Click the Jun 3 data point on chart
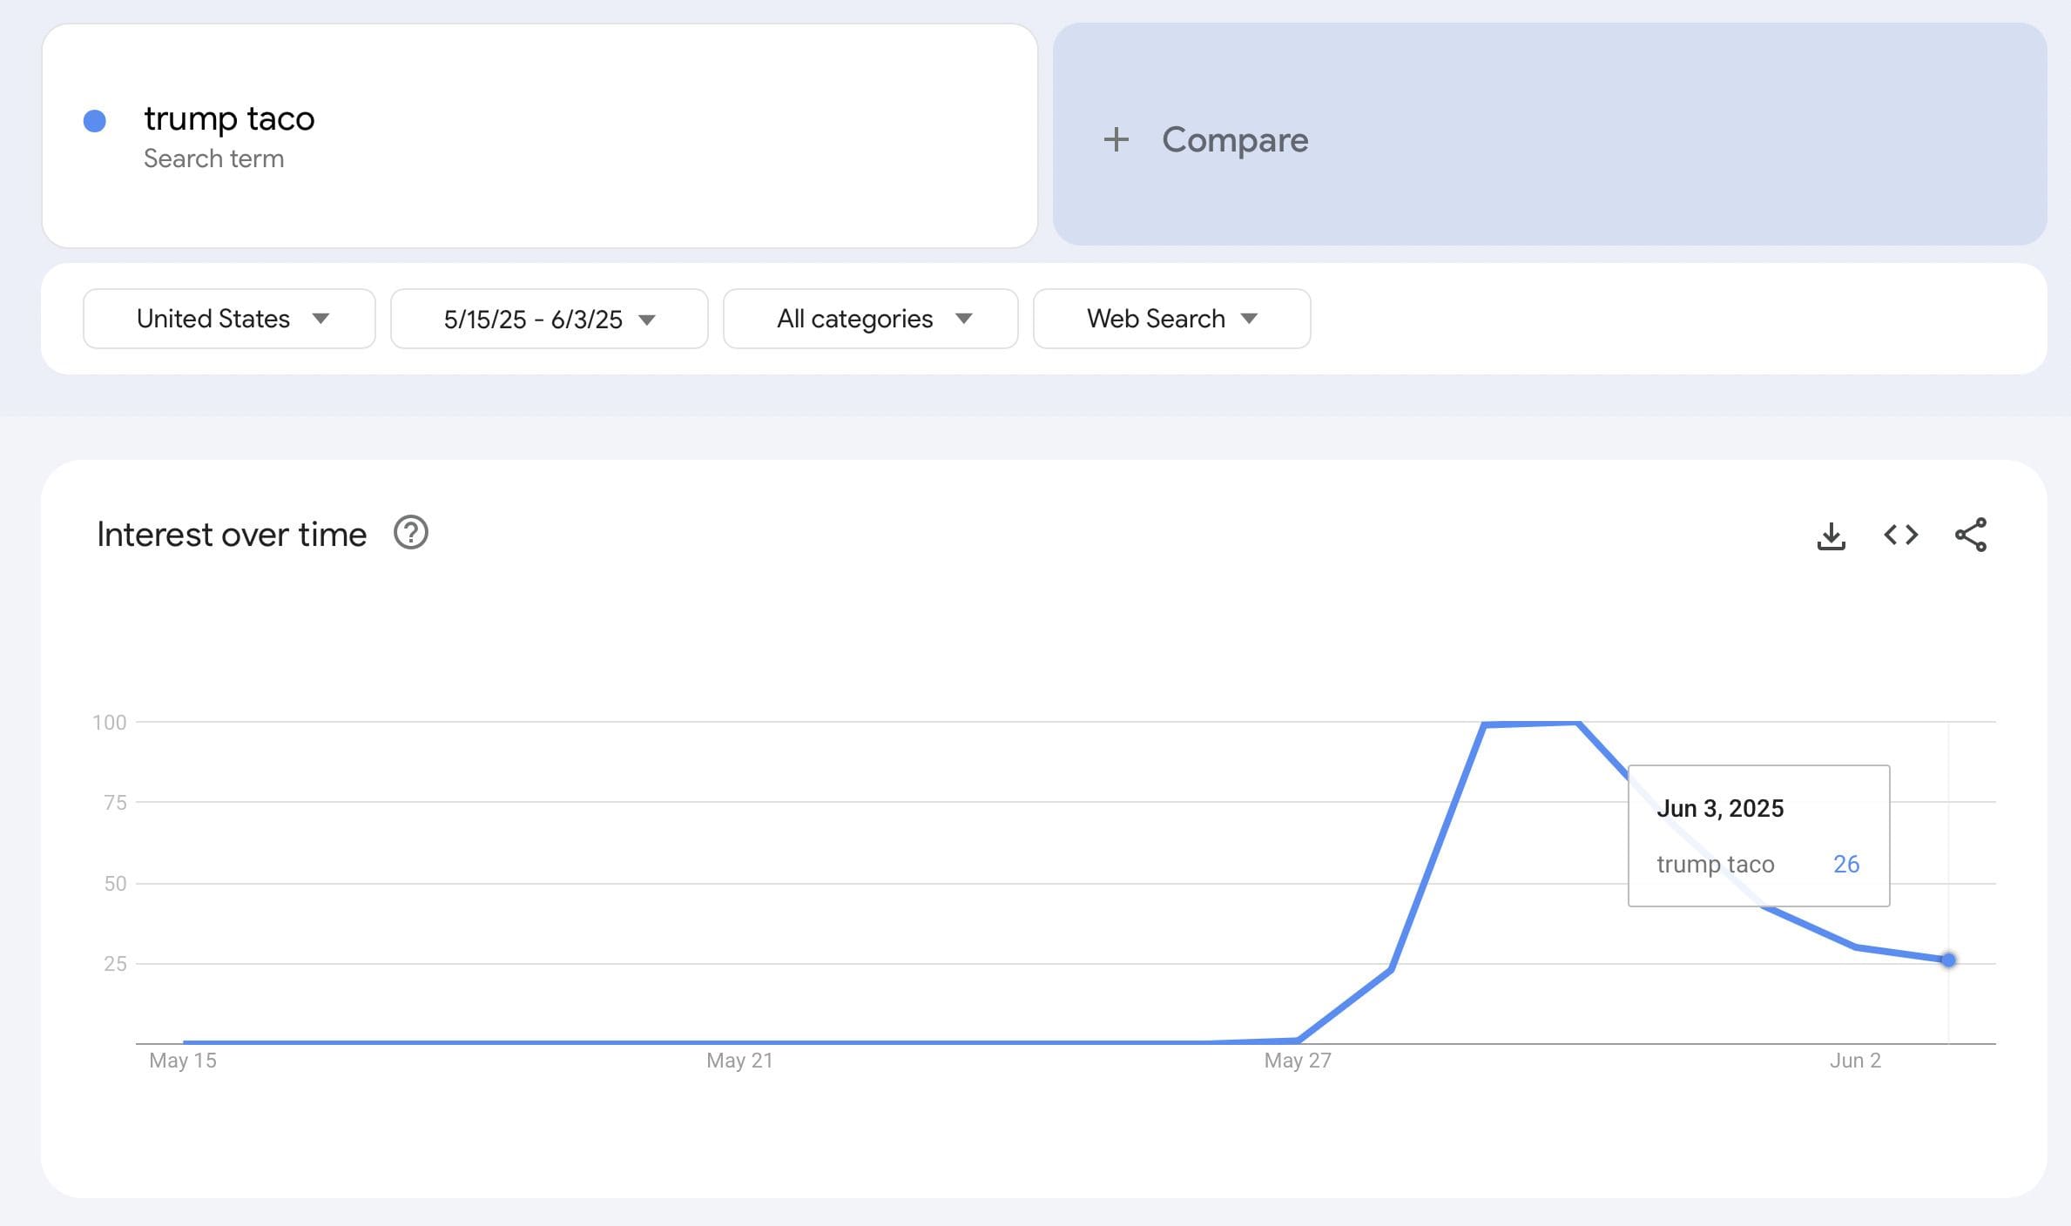The width and height of the screenshot is (2071, 1226). coord(1948,960)
